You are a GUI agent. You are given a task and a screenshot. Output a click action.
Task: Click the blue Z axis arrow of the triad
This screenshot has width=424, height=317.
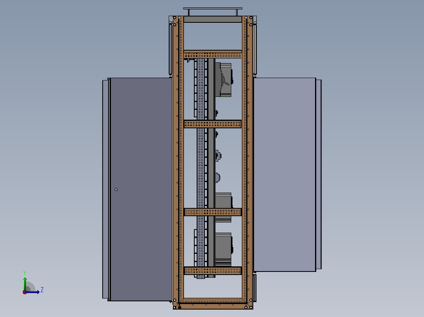pos(32,292)
